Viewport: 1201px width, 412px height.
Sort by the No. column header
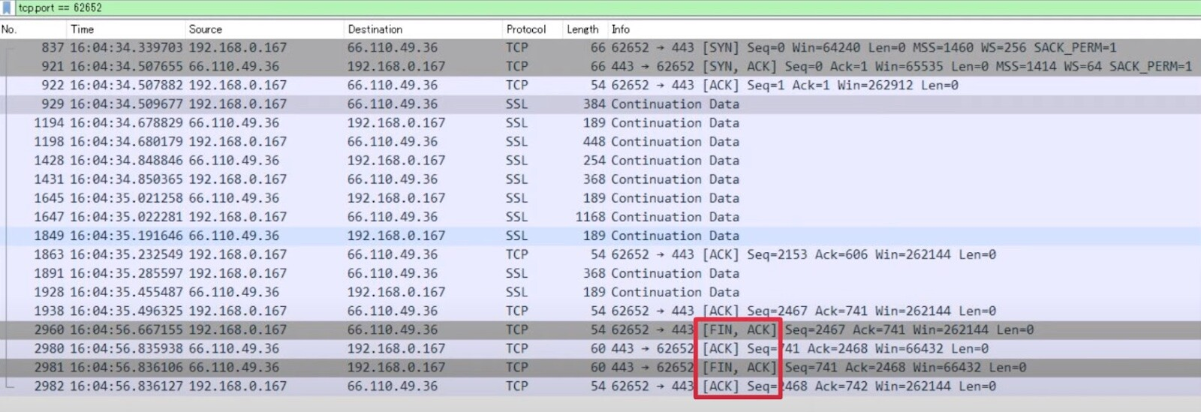coord(9,29)
